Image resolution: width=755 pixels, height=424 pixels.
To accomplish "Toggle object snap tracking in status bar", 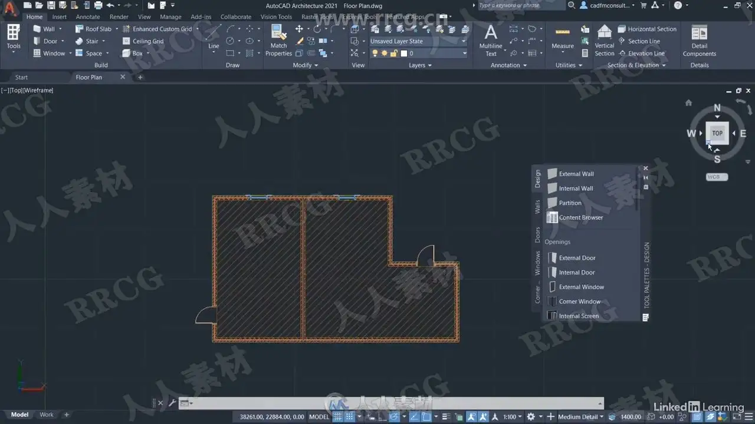I will (x=413, y=416).
